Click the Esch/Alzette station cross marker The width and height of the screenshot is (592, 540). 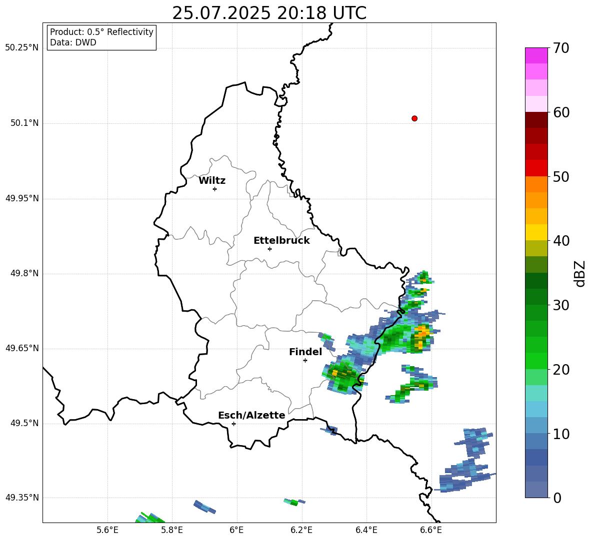tap(233, 424)
